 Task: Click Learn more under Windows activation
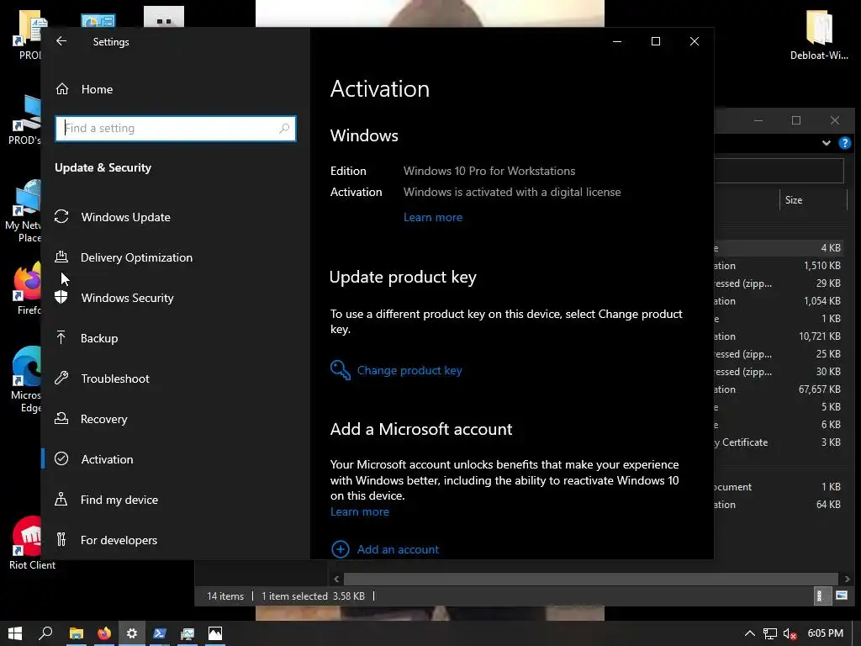pyautogui.click(x=433, y=218)
